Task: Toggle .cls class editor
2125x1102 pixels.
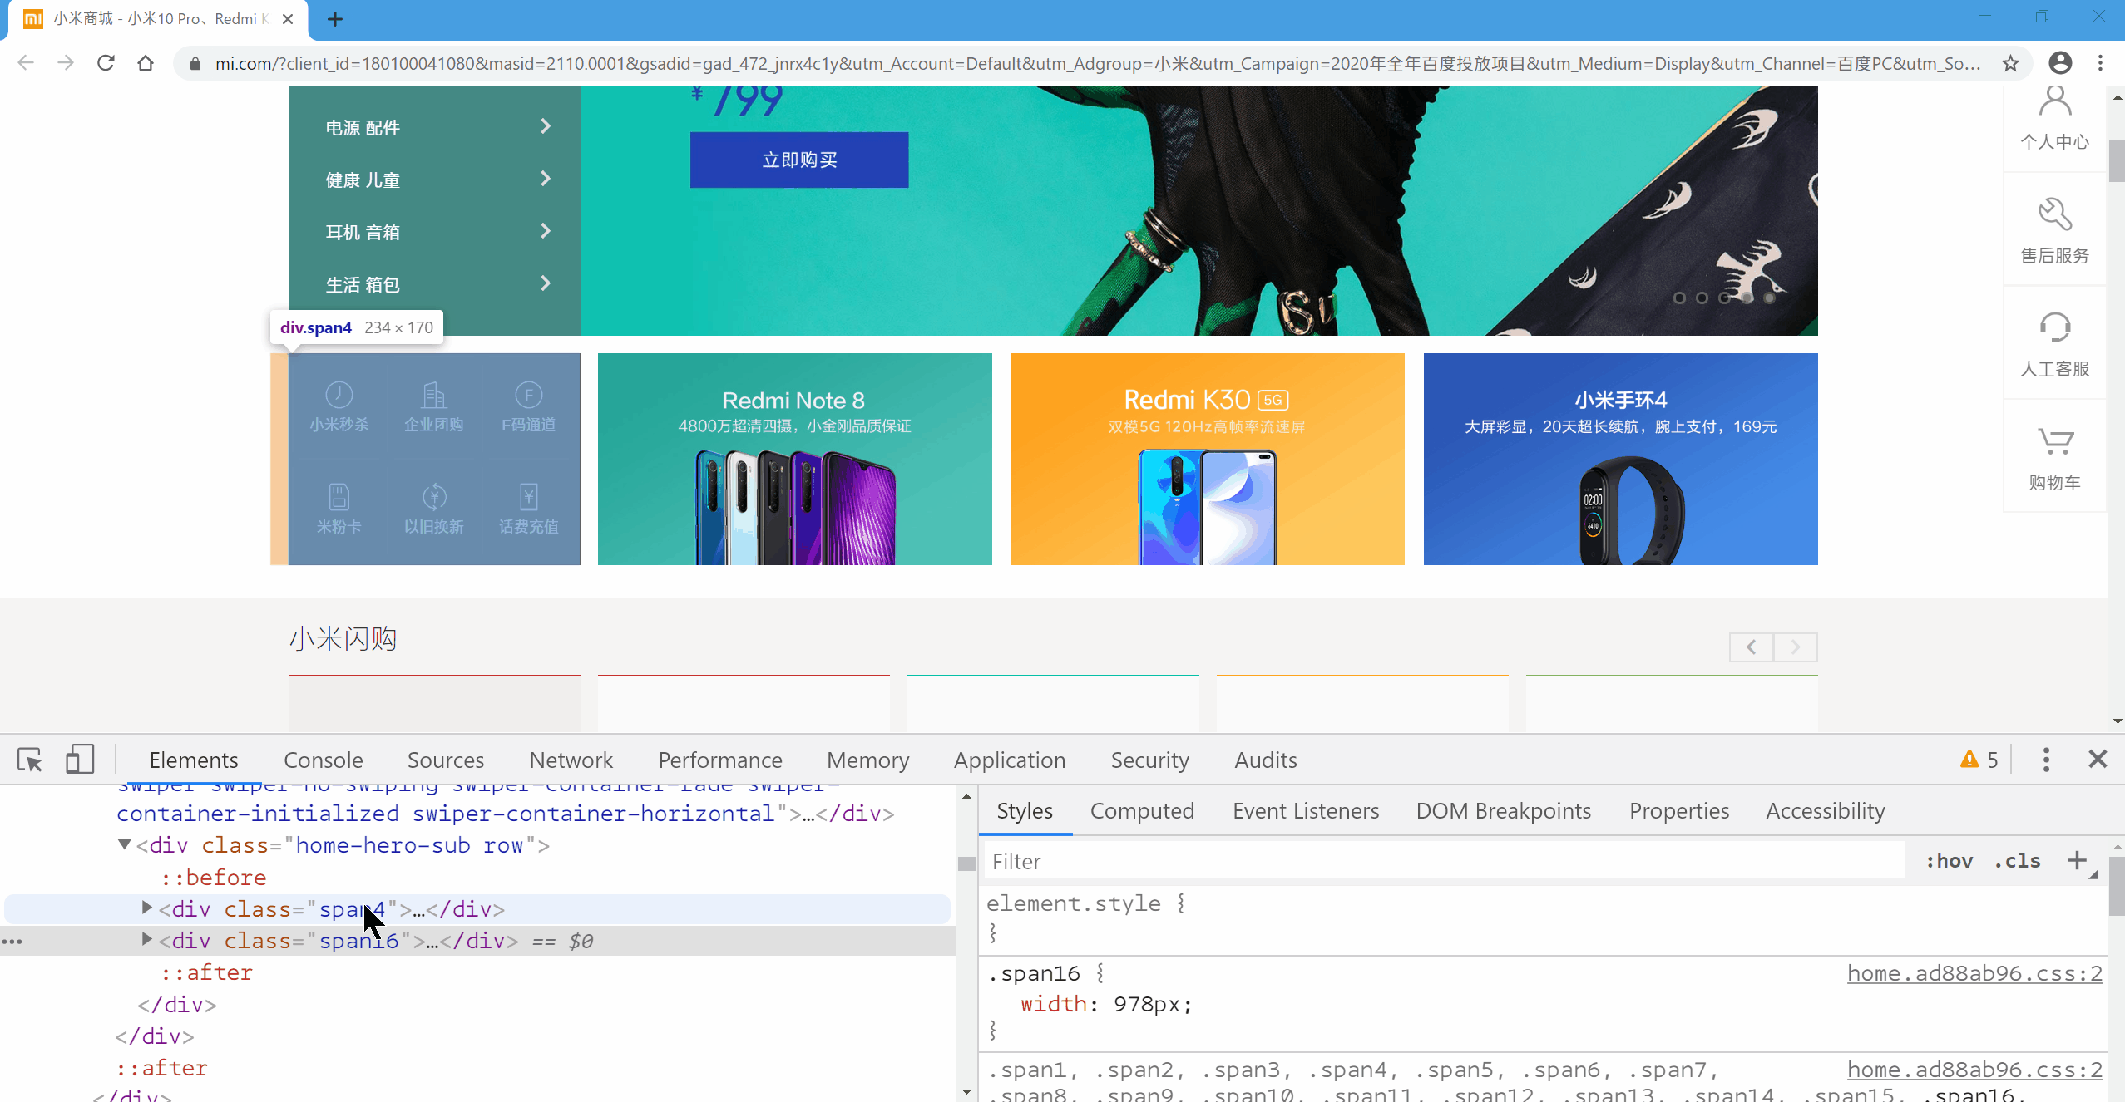Action: click(2017, 861)
